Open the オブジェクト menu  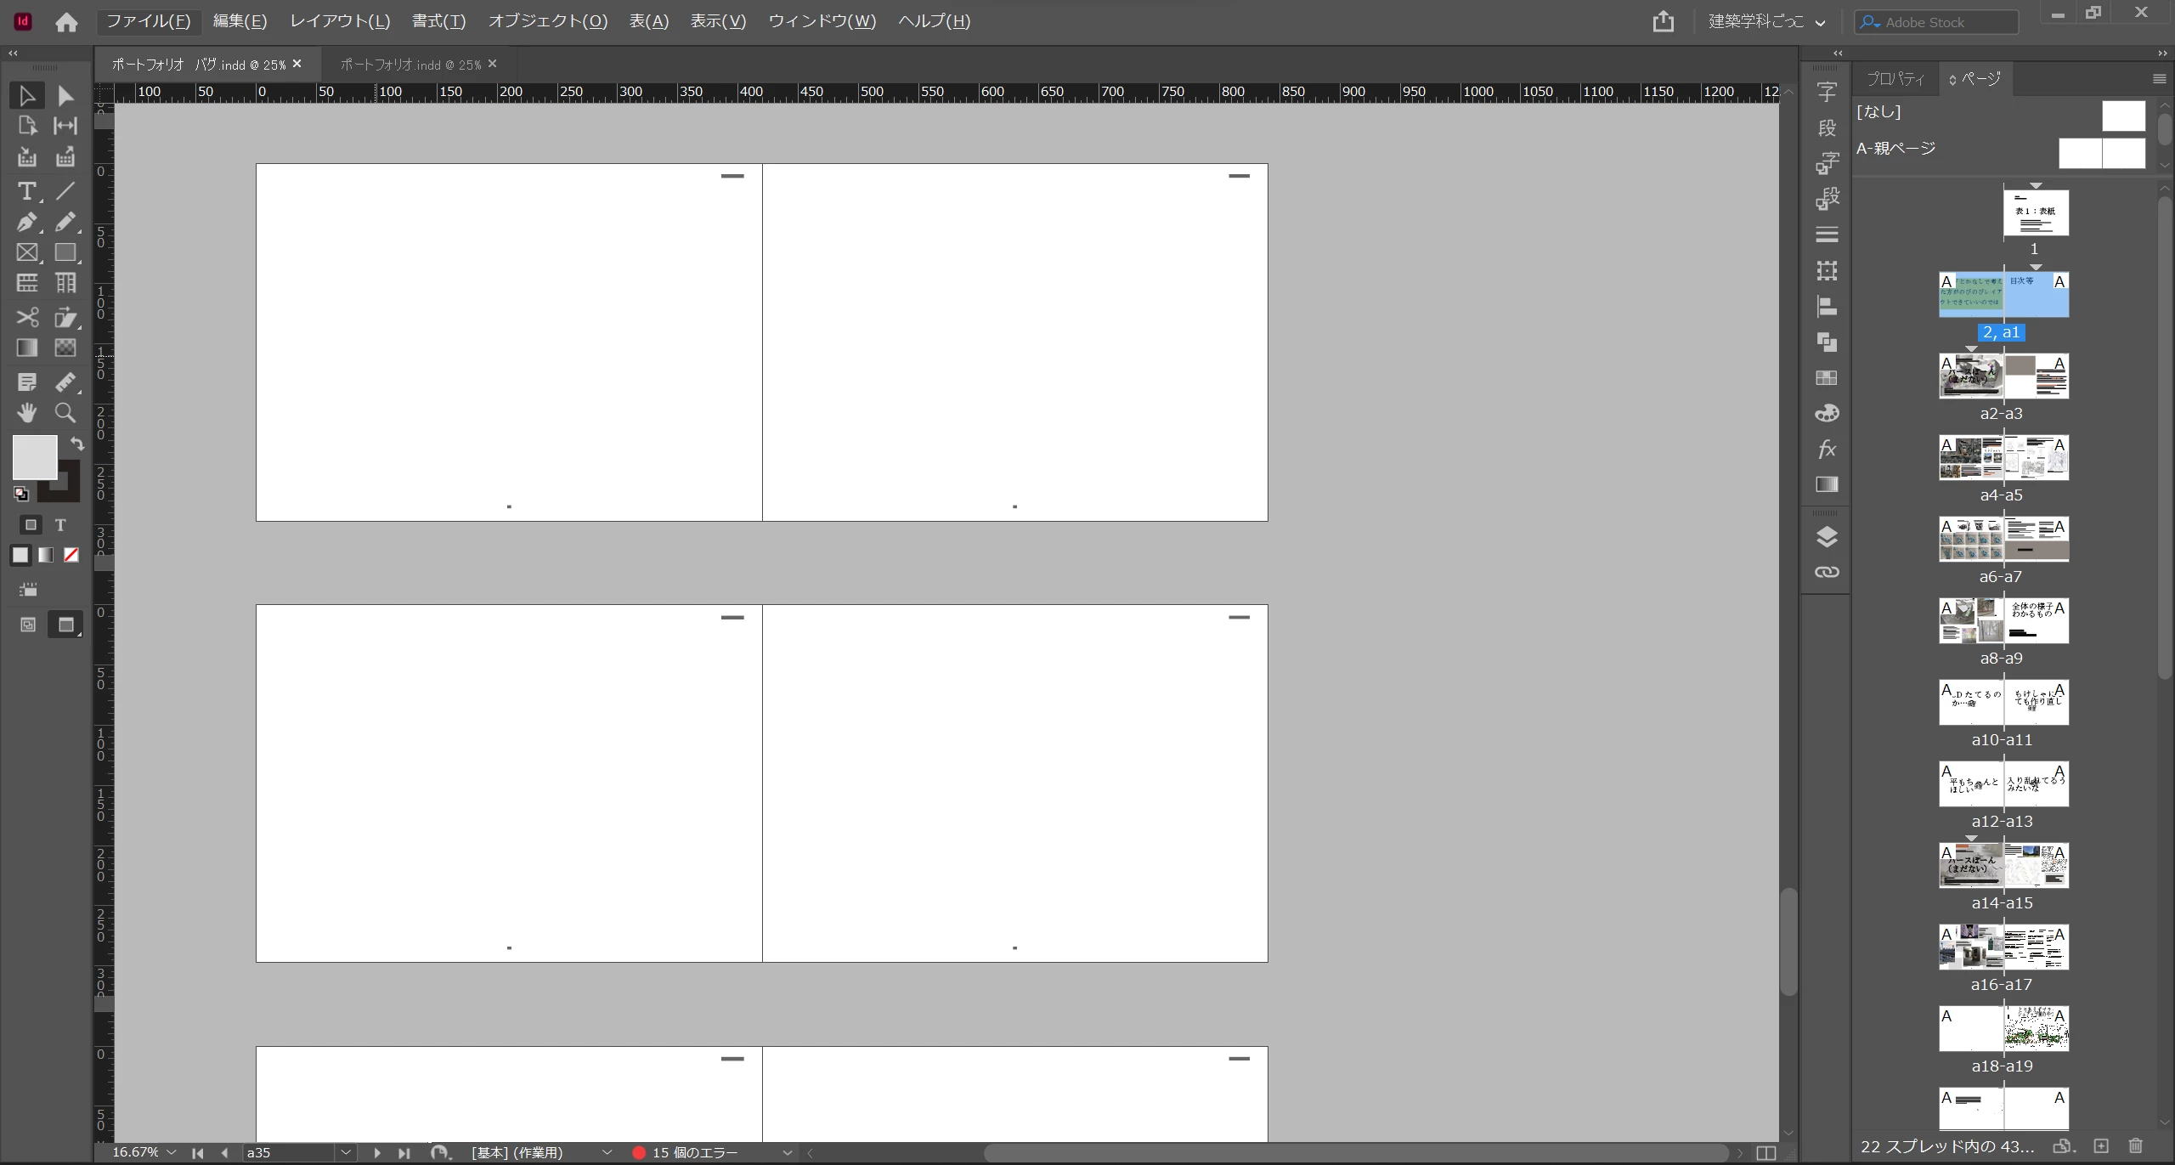pyautogui.click(x=547, y=21)
